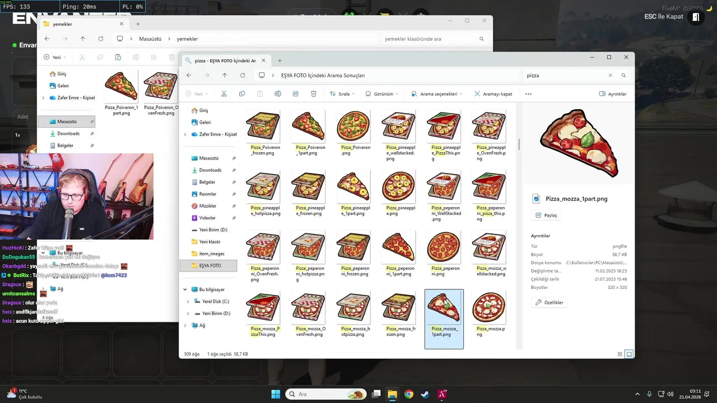Go back in the pizza search window
The width and height of the screenshot is (717, 403).
point(189,75)
